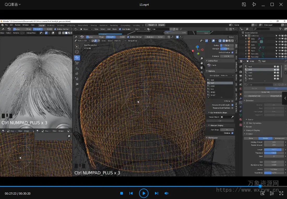Click the camera view icon in viewport

[x=202, y=68]
